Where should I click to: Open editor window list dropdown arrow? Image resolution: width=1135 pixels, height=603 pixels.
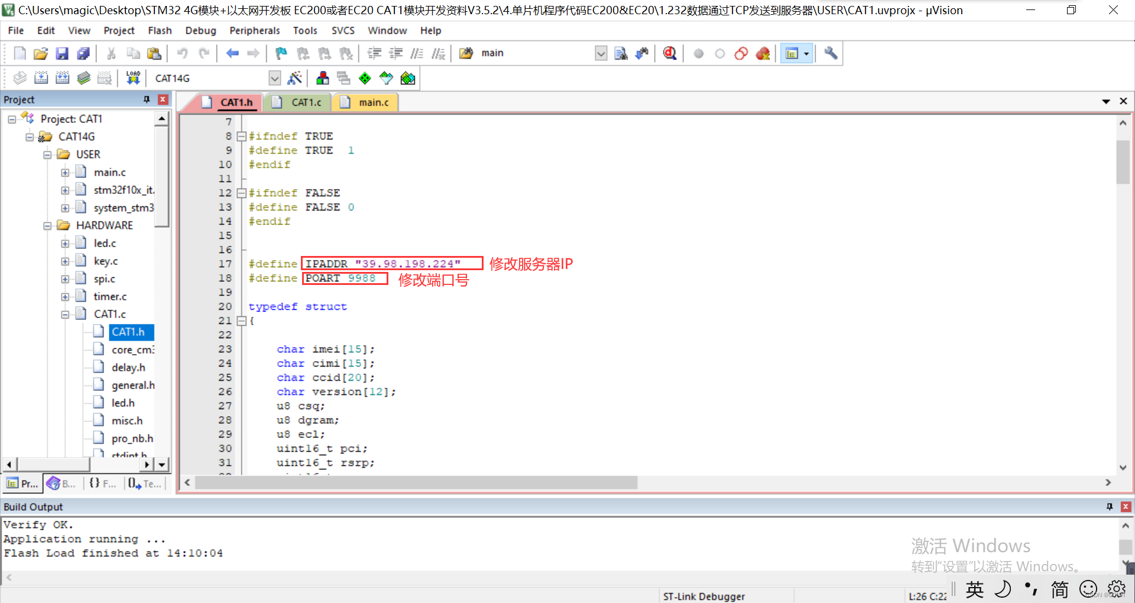(1105, 101)
